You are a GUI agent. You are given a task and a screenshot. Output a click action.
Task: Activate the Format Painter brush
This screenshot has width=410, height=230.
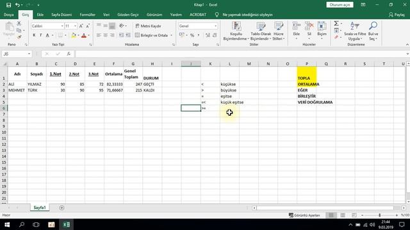19,37
